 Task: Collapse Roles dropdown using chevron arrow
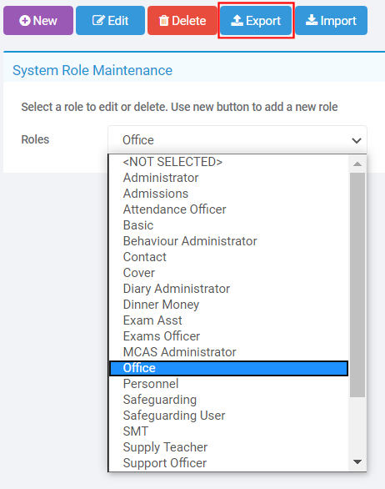(x=357, y=140)
